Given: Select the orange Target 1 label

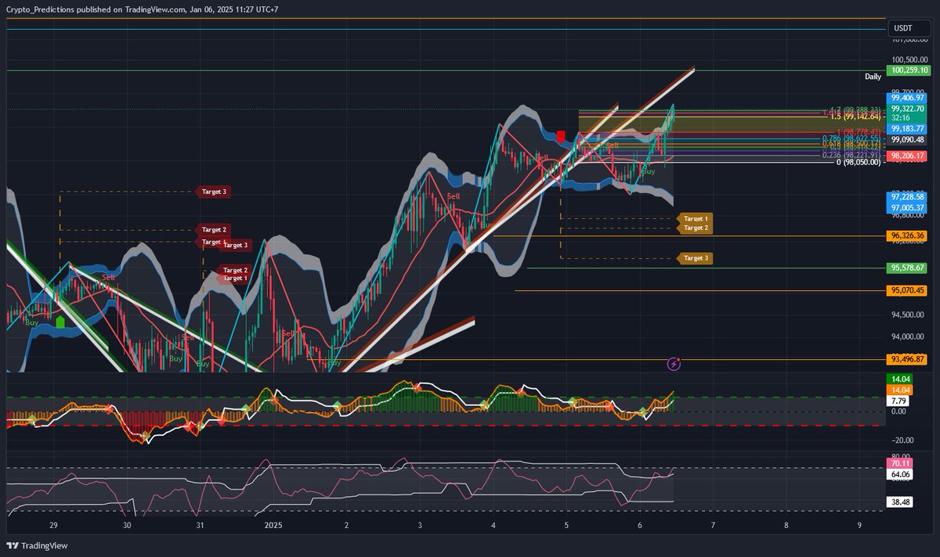Looking at the screenshot, I should coord(696,218).
